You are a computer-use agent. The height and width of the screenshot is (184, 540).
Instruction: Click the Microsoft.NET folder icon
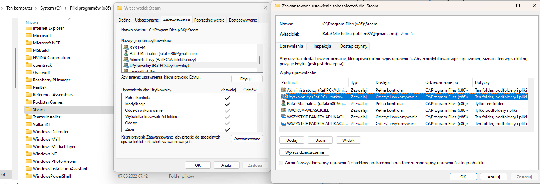(29, 43)
